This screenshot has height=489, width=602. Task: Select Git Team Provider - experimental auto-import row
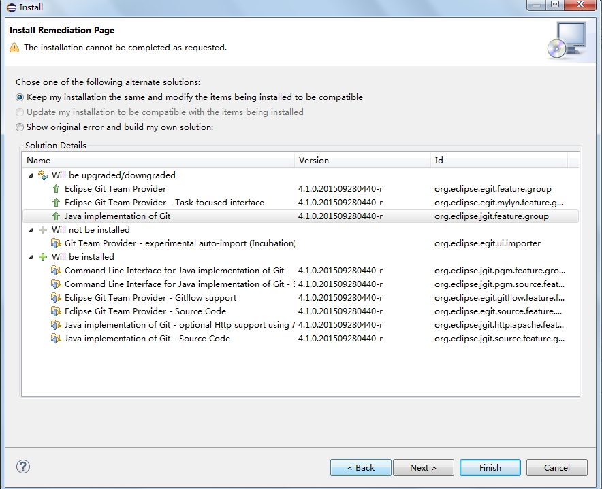pyautogui.click(x=300, y=243)
